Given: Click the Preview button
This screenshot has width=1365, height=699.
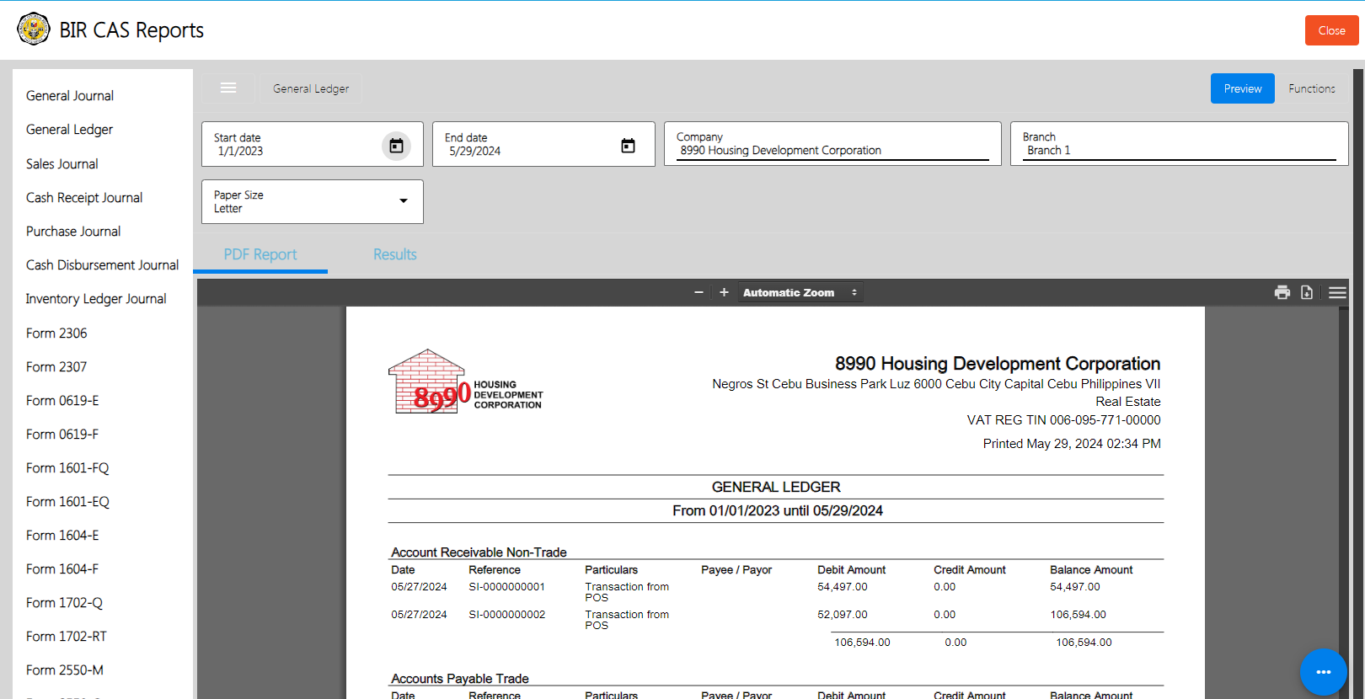Looking at the screenshot, I should 1243,88.
